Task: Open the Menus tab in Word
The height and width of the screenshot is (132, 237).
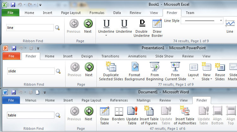Action: [x=31, y=100]
